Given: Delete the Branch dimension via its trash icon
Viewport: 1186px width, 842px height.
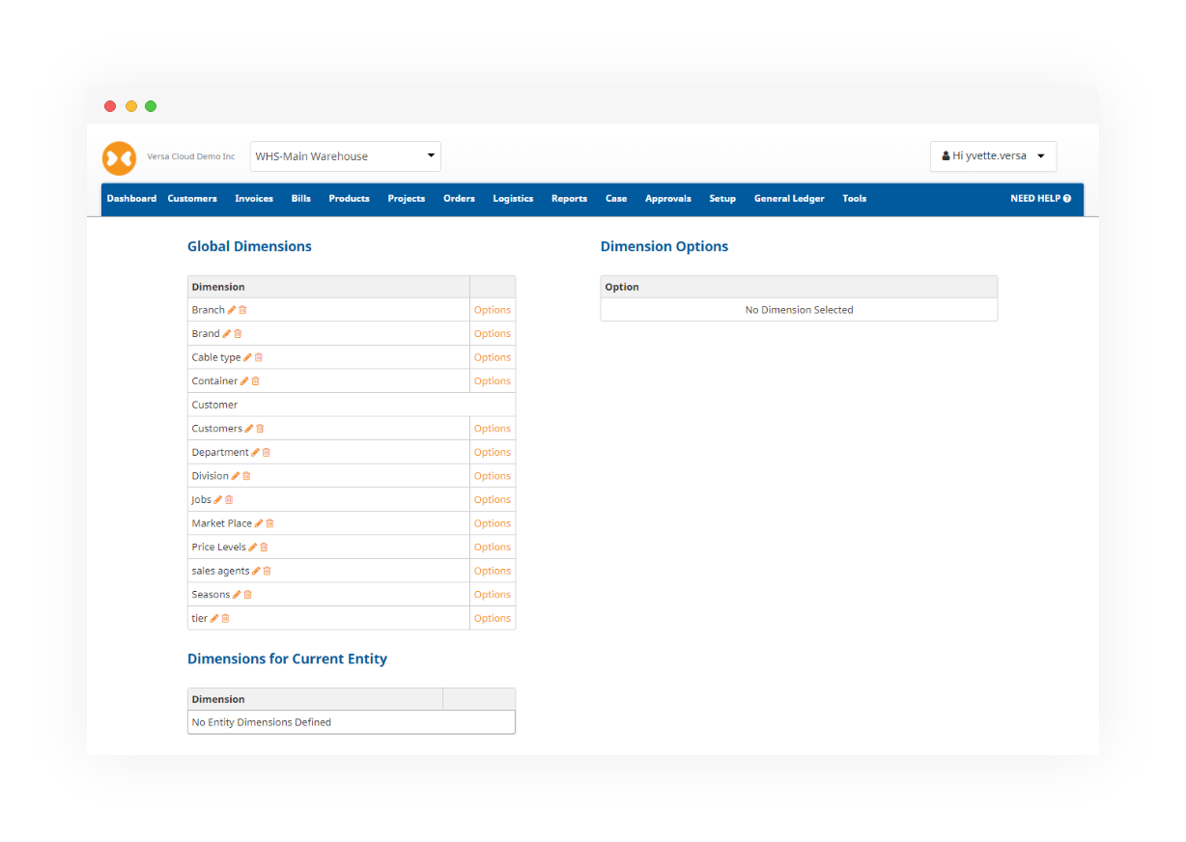Looking at the screenshot, I should tap(242, 310).
